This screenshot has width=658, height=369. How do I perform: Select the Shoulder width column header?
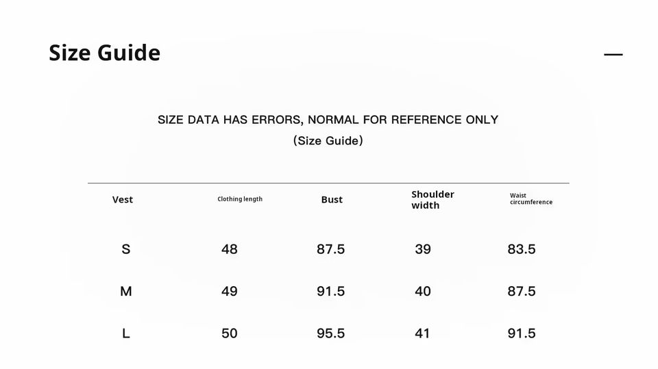(432, 200)
